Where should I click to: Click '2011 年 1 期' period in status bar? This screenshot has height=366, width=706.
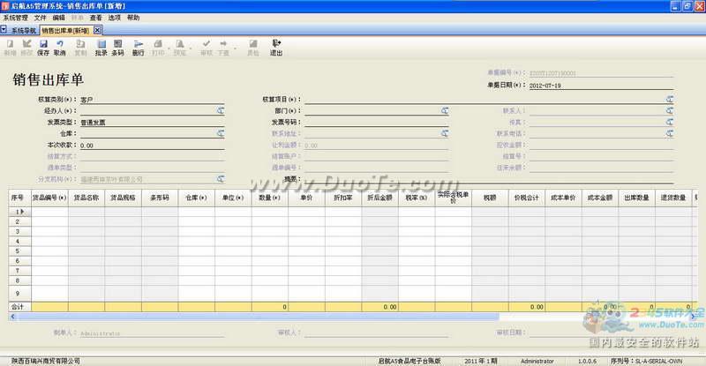(x=481, y=361)
